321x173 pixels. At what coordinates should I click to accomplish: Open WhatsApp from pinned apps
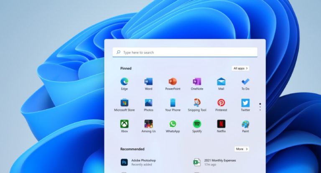click(x=173, y=126)
